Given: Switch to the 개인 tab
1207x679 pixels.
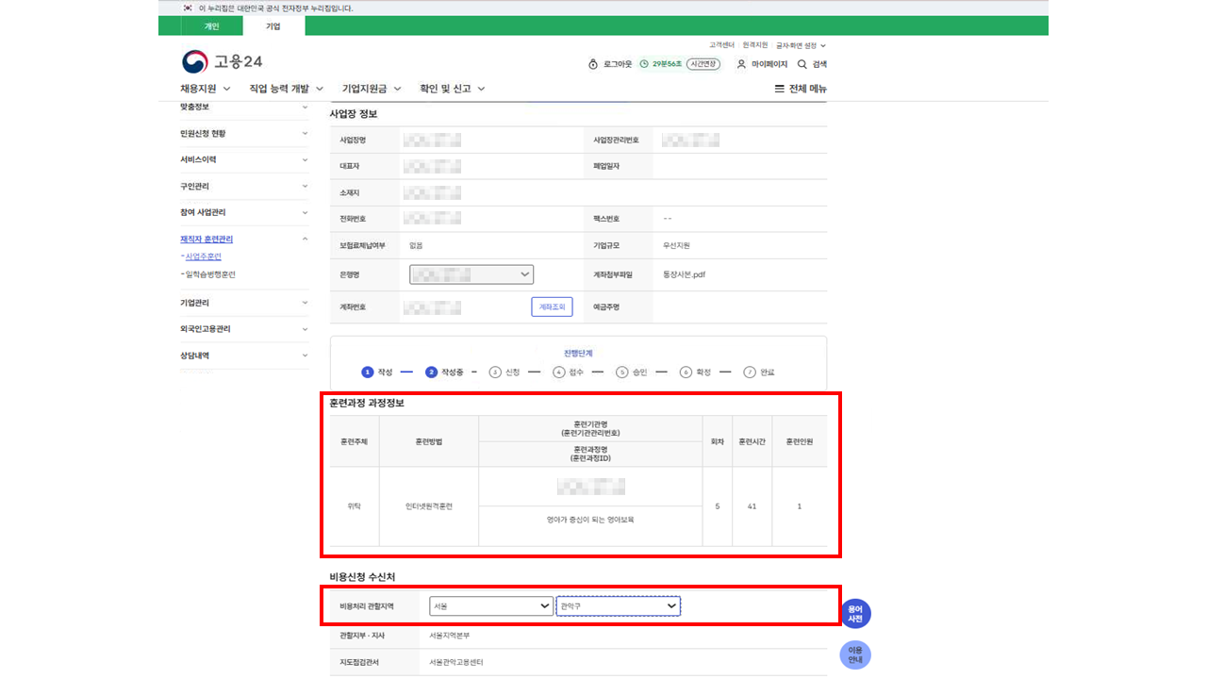Looking at the screenshot, I should pos(211,26).
